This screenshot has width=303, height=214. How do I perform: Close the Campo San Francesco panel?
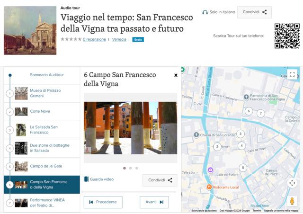pyautogui.click(x=176, y=75)
